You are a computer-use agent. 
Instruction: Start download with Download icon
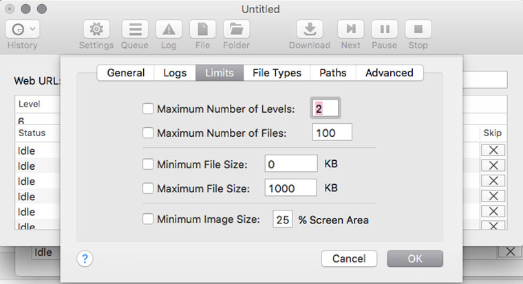[x=310, y=30]
